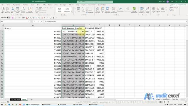Launch Text to Columns
This screenshot has height=106, width=188.
pos(98,10)
